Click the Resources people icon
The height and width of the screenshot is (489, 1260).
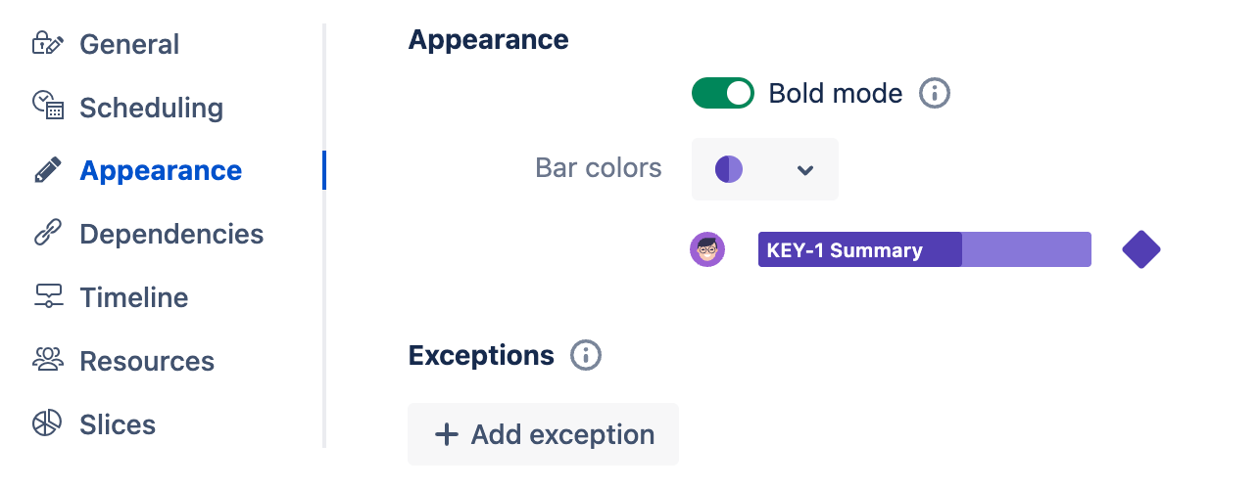[47, 360]
